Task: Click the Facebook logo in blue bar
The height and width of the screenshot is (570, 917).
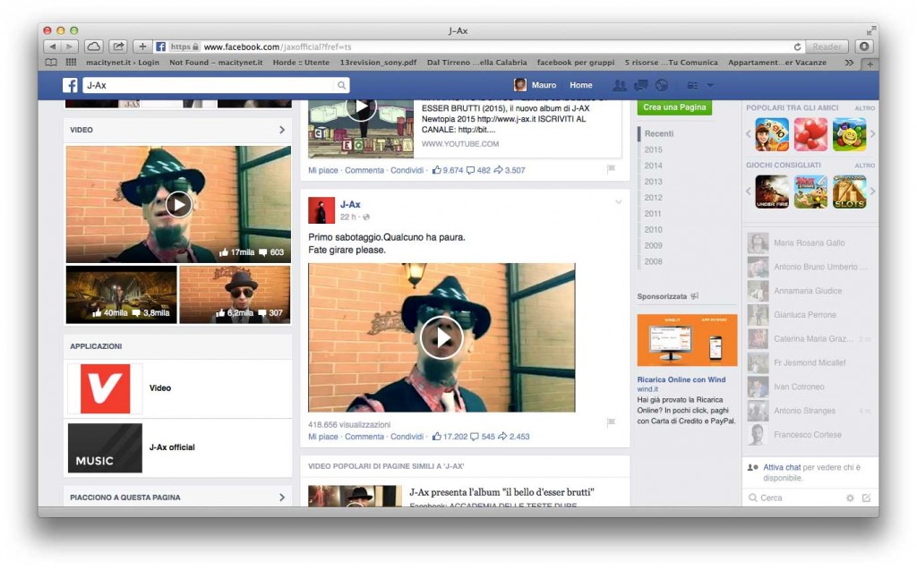Action: [70, 85]
